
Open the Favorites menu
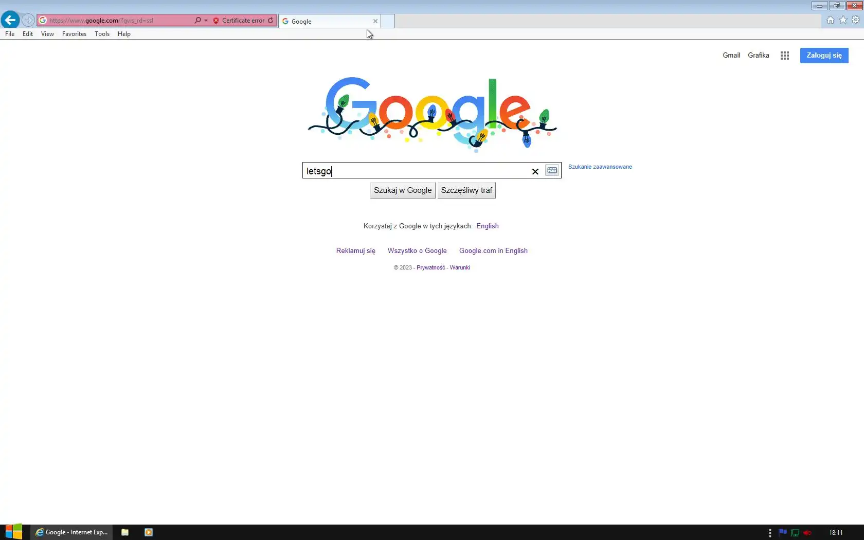(x=74, y=34)
